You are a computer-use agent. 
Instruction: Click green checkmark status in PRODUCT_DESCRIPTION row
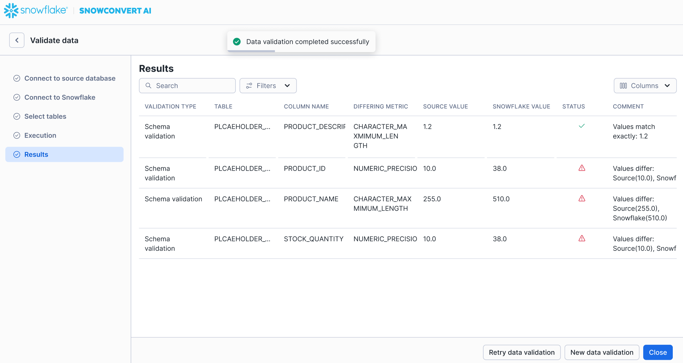582,126
